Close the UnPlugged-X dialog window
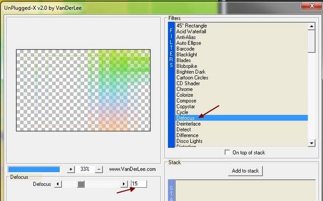The image size is (323, 201). pyautogui.click(x=312, y=6)
